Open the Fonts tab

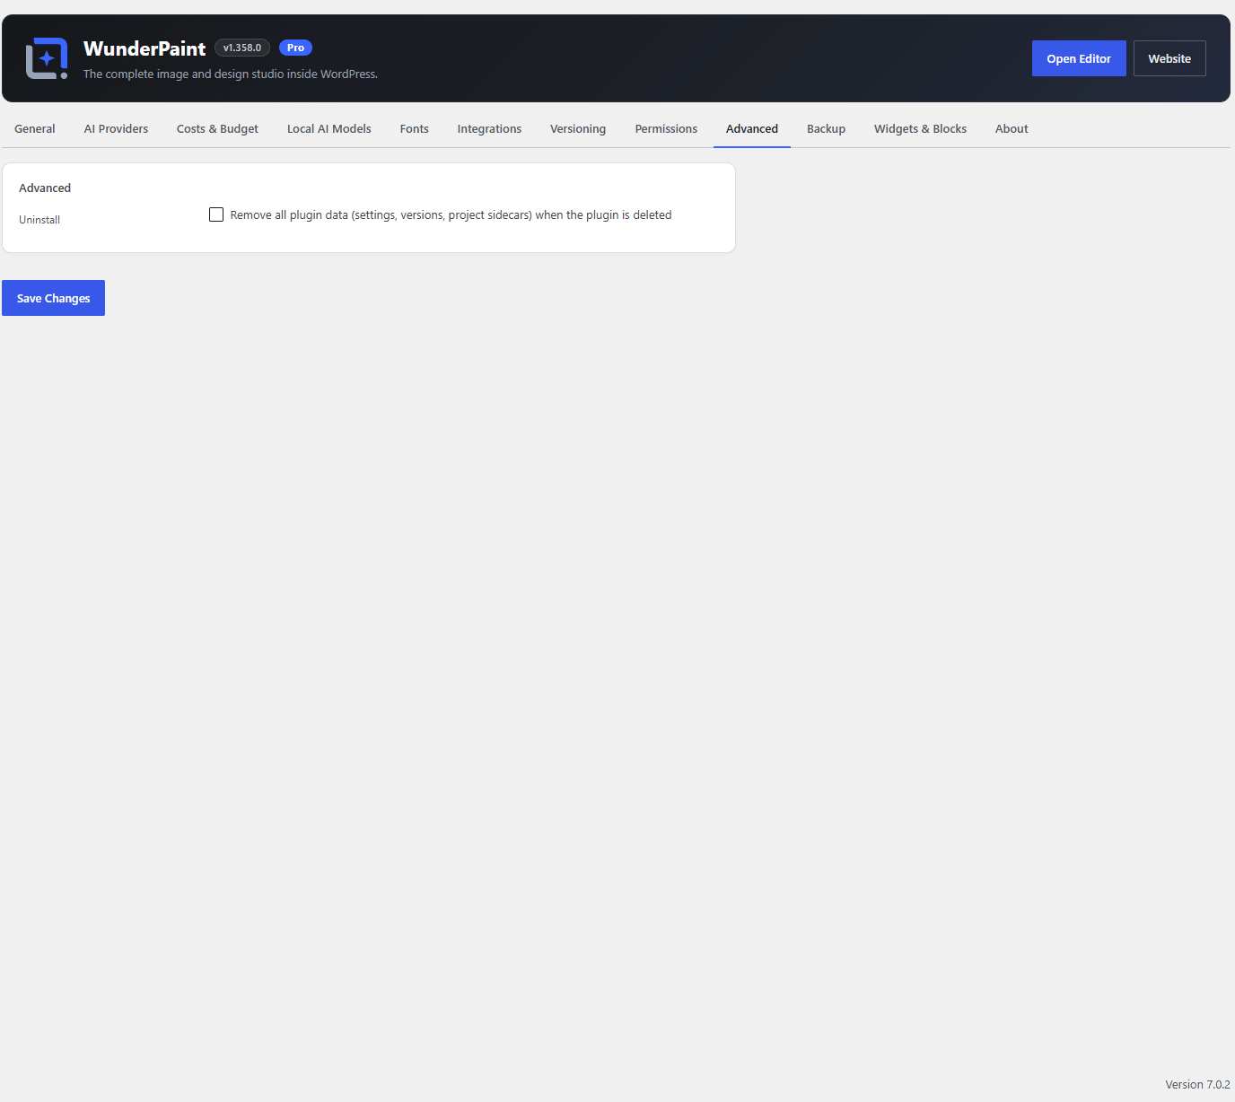point(415,129)
